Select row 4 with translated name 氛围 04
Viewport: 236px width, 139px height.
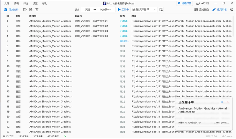coord(91,36)
